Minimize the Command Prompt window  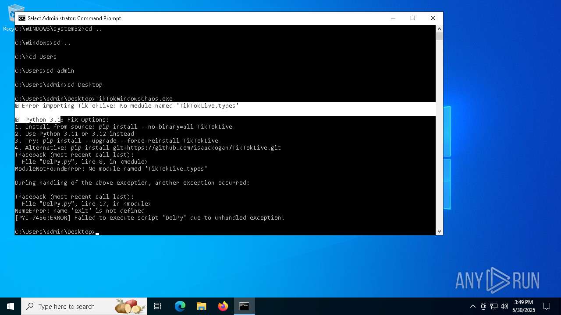[x=393, y=18]
